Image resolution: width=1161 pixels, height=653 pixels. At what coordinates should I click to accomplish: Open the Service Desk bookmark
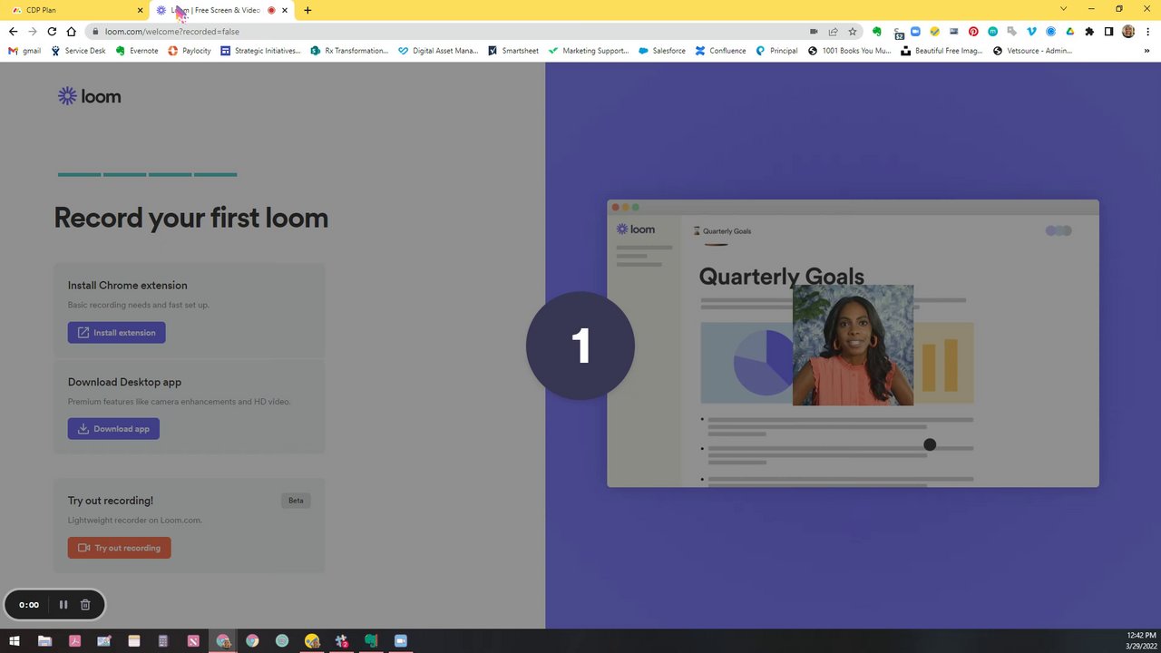(x=78, y=51)
